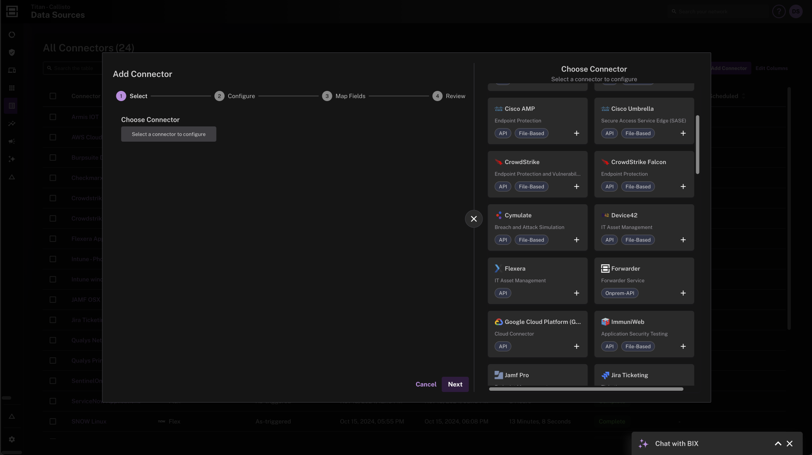Click Edit Columns behind the dialog

coord(771,68)
